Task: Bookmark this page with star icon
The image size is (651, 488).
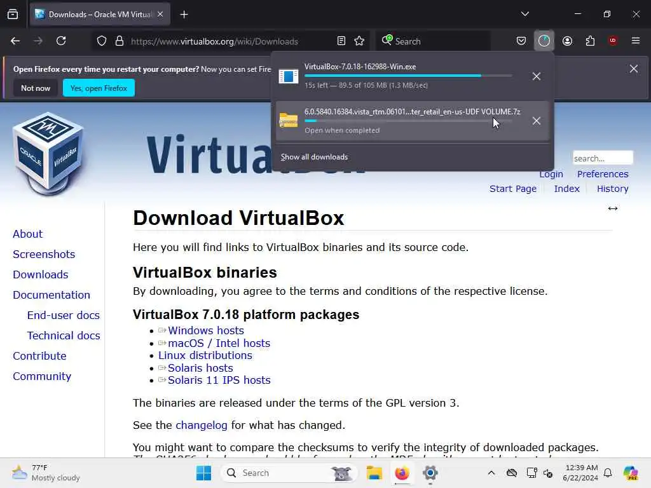Action: coord(359,41)
